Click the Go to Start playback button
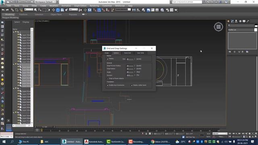This screenshot has width=258, height=145. point(230,134)
